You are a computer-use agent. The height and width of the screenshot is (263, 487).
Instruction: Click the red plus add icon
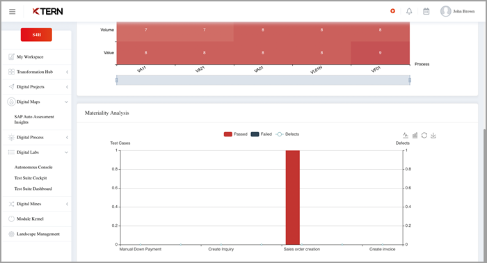(392, 11)
